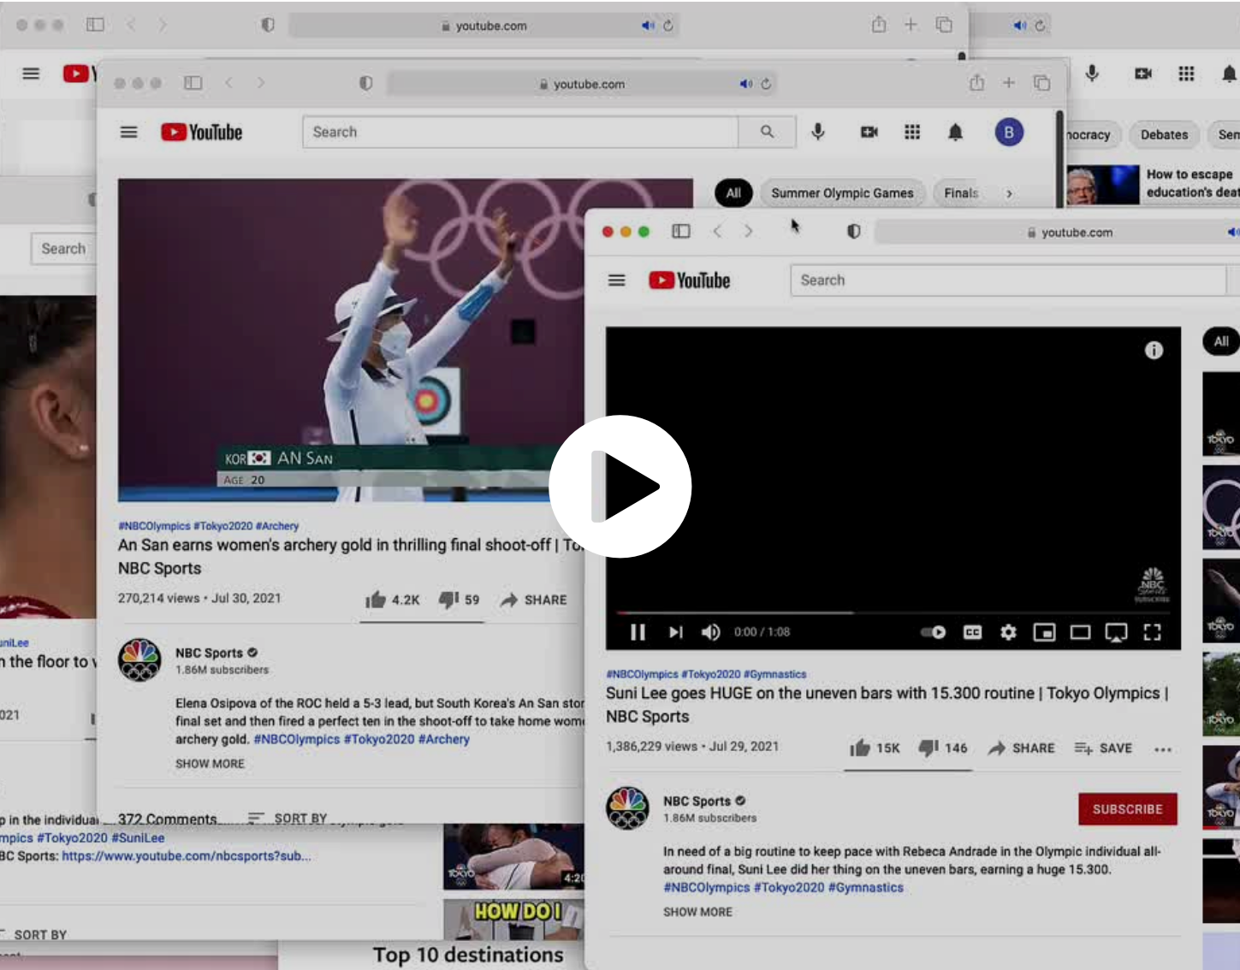1240x970 pixels.
Task: Start voice search in middle window
Action: (818, 132)
